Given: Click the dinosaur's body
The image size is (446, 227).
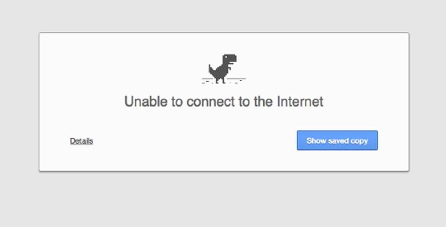Looking at the screenshot, I should [221, 71].
